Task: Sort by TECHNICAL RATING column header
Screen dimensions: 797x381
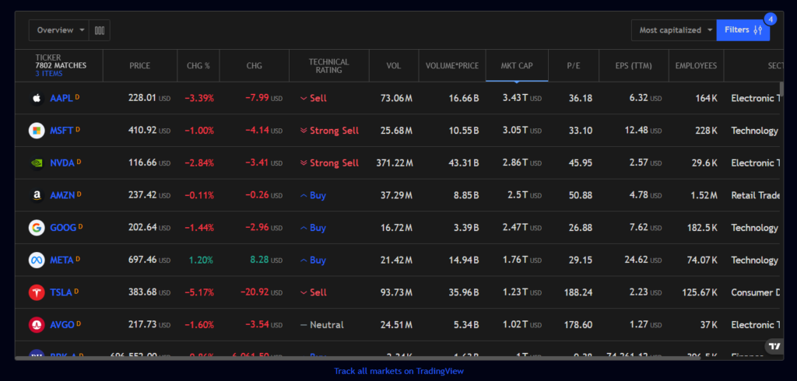Action: click(328, 66)
